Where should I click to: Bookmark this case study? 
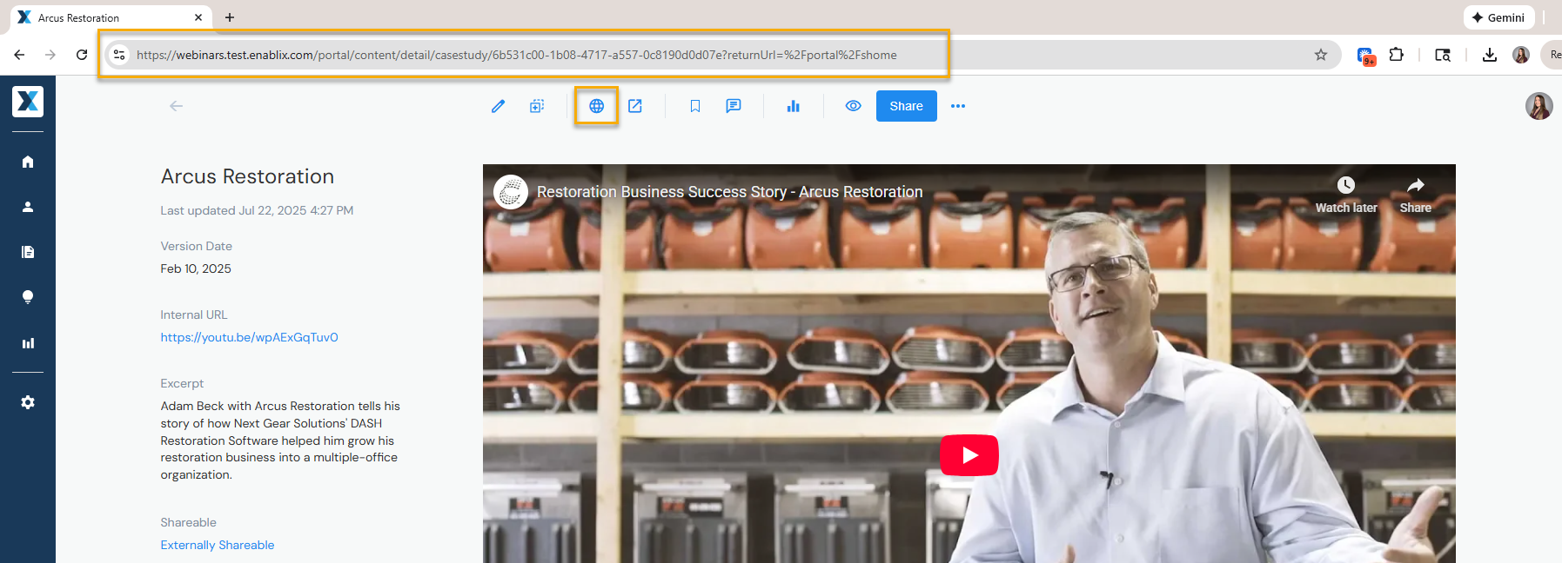694,106
